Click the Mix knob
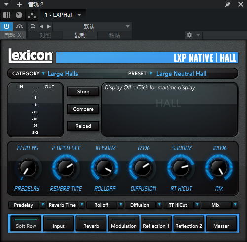 tap(219, 168)
